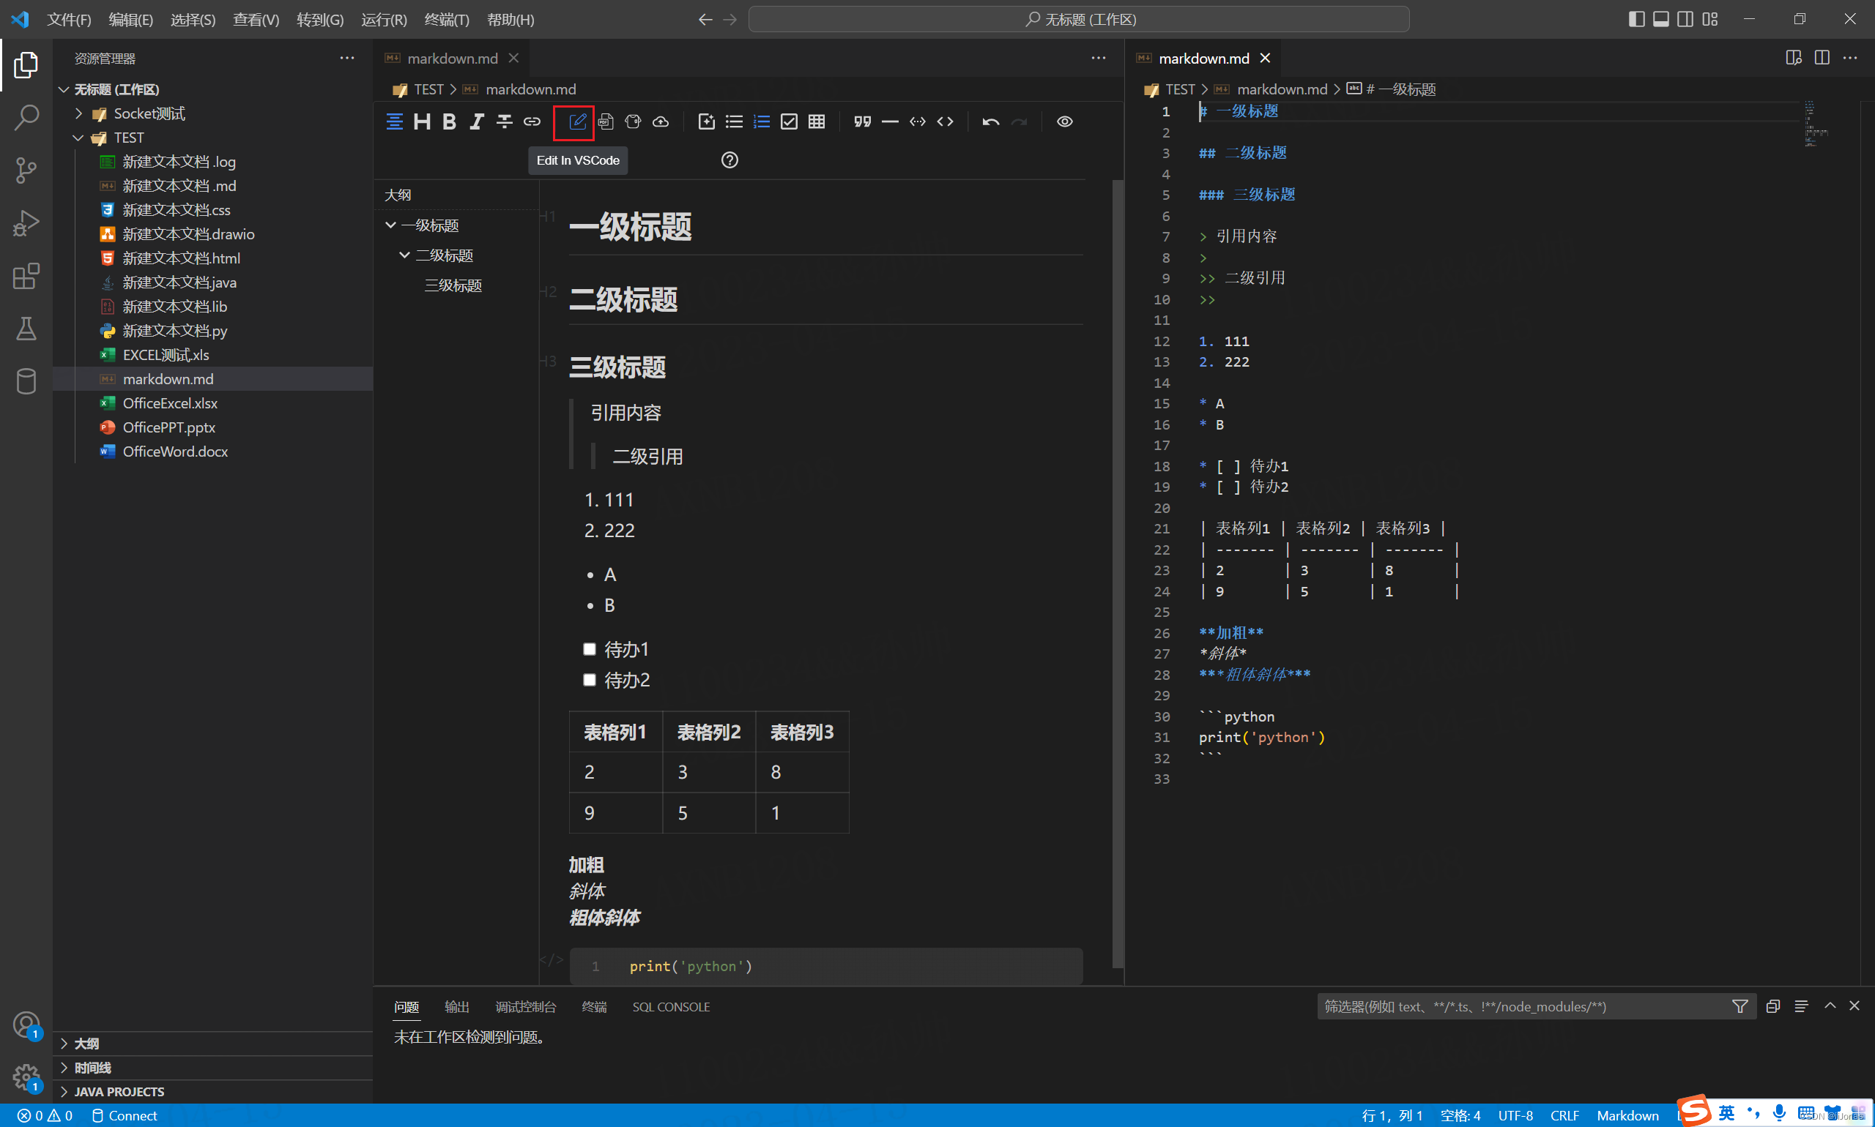Click the 无标题 (工作区) search box in the title bar
Viewport: 1875px width, 1127px height.
(1078, 19)
